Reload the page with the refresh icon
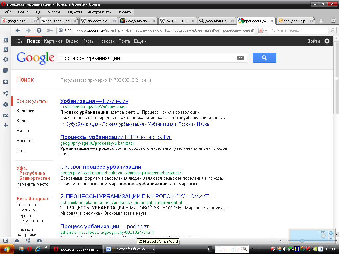 pos(39,30)
